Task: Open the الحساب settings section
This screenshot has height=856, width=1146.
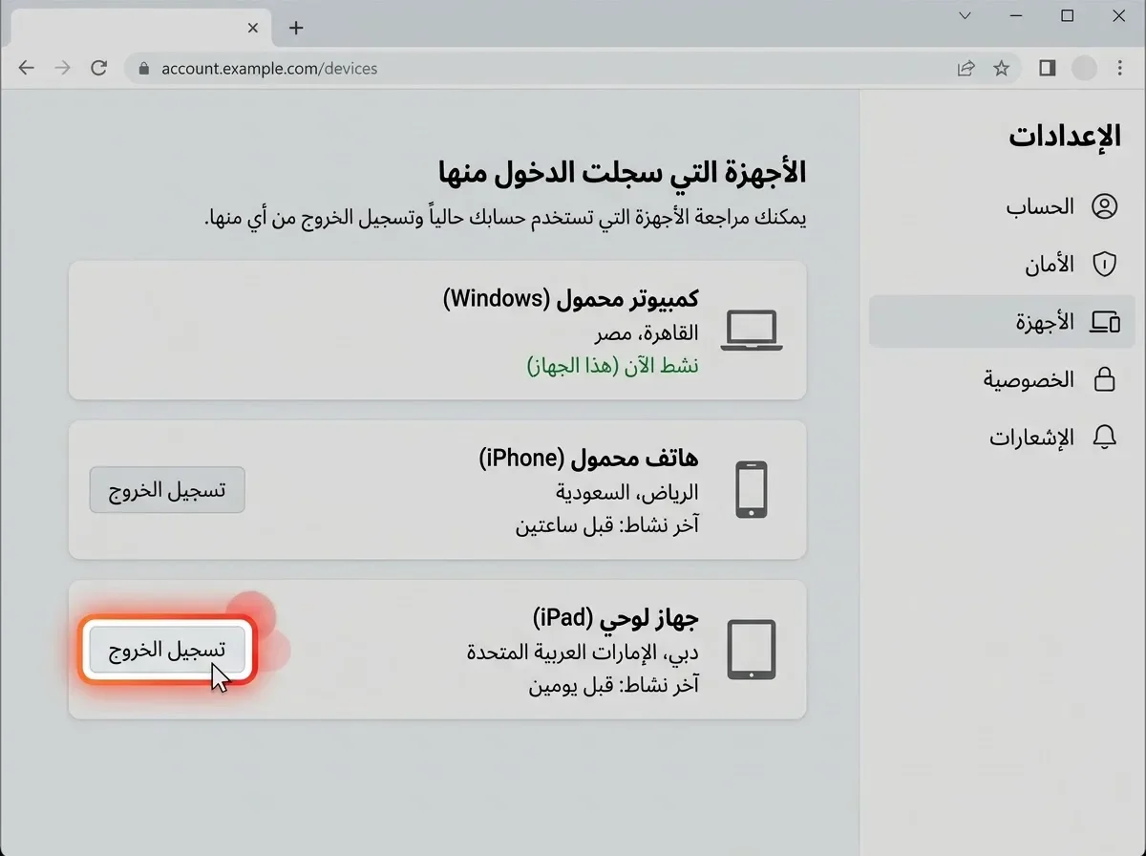Action: [x=1002, y=206]
